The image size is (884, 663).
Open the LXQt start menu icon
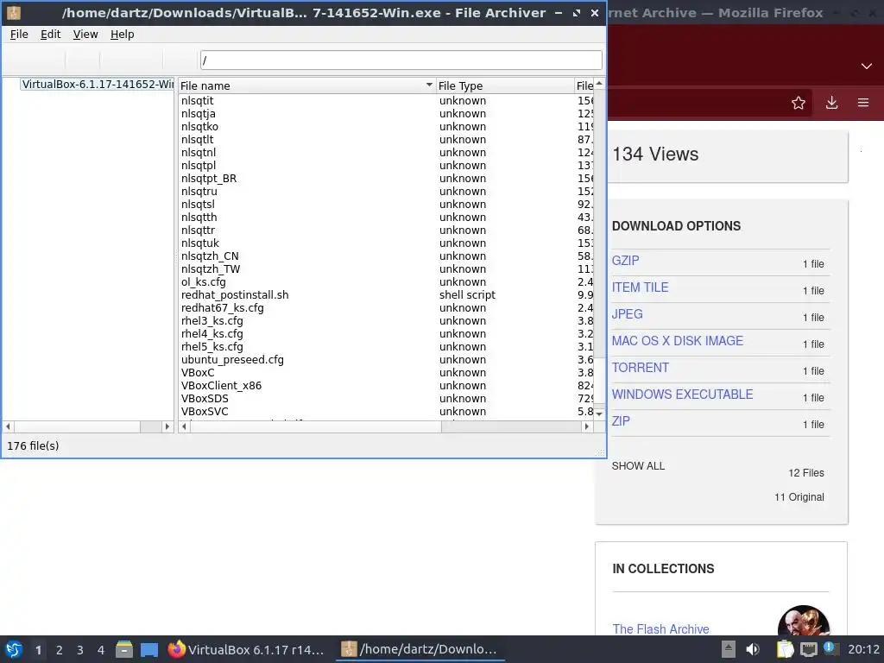14,649
